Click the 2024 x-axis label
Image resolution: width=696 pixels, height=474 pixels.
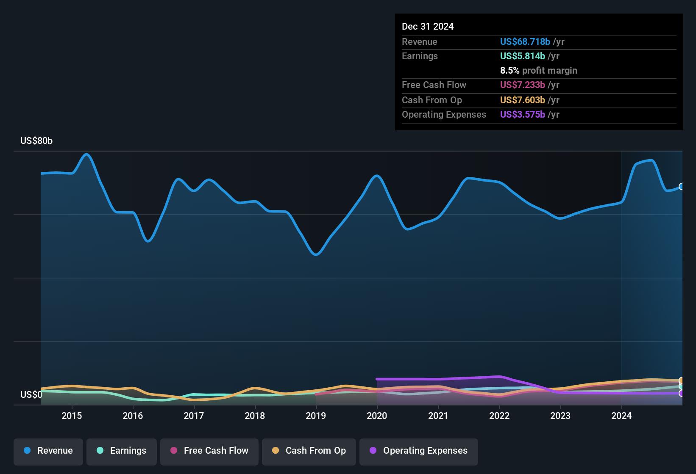[621, 416]
